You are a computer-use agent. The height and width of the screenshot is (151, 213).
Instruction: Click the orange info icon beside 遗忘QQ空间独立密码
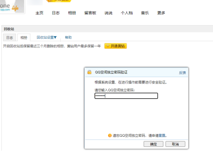(x=110, y=135)
